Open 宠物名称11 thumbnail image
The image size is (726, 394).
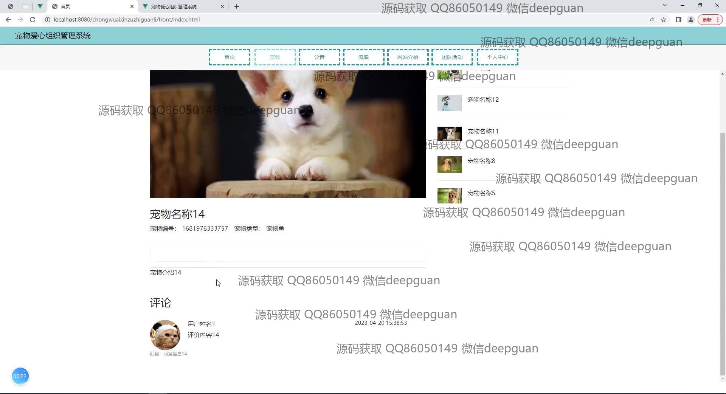(x=450, y=133)
